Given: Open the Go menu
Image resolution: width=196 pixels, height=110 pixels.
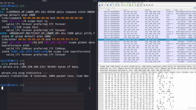Looking at the screenshot, I should (x=109, y=3).
